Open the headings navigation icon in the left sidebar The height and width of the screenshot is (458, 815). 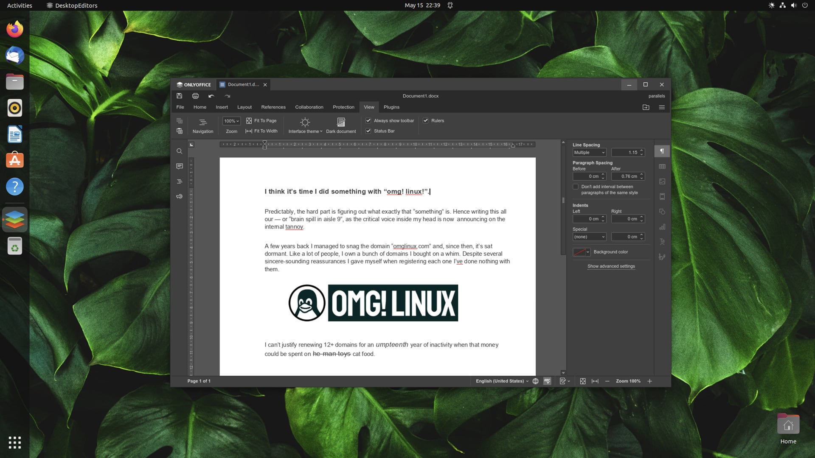pos(179,182)
